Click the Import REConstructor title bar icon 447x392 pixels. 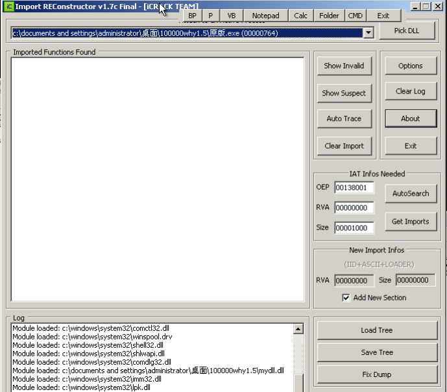point(8,7)
